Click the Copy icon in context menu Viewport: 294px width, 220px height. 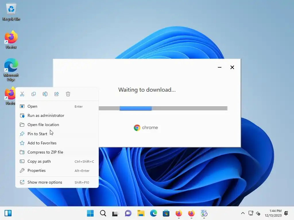coord(34,94)
